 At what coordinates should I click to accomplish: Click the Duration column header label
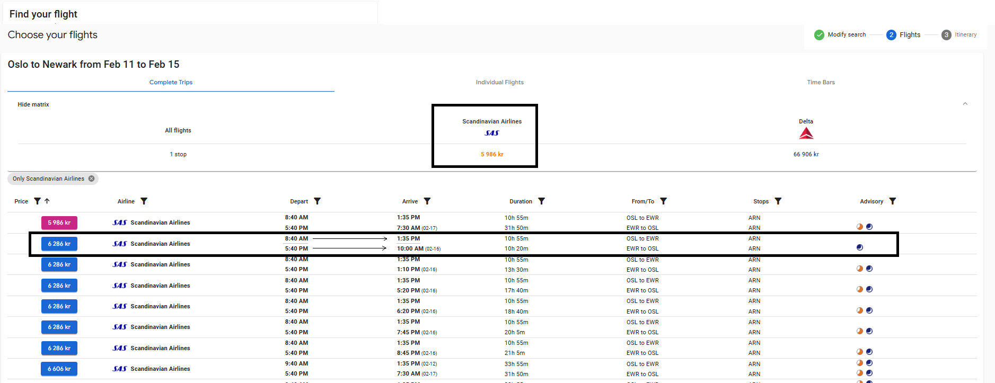(x=521, y=201)
